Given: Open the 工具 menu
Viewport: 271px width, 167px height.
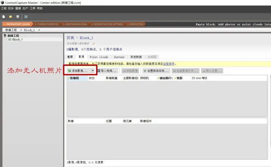Looking at the screenshot, I should point(33,8).
